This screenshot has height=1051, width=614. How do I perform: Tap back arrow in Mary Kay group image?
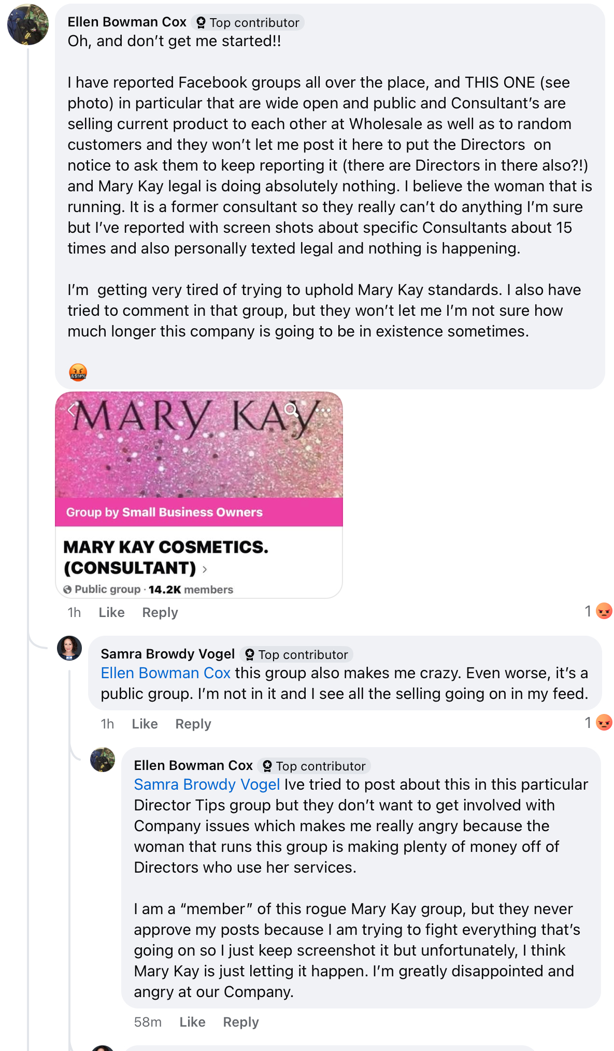click(72, 410)
